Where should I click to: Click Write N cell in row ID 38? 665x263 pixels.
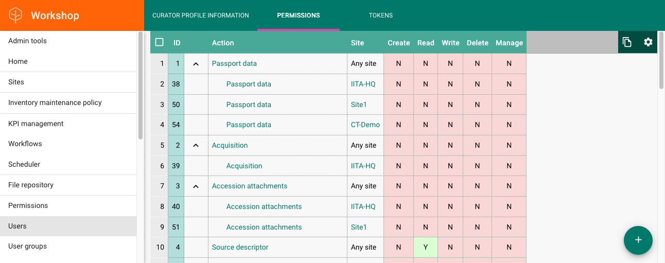[x=450, y=84]
